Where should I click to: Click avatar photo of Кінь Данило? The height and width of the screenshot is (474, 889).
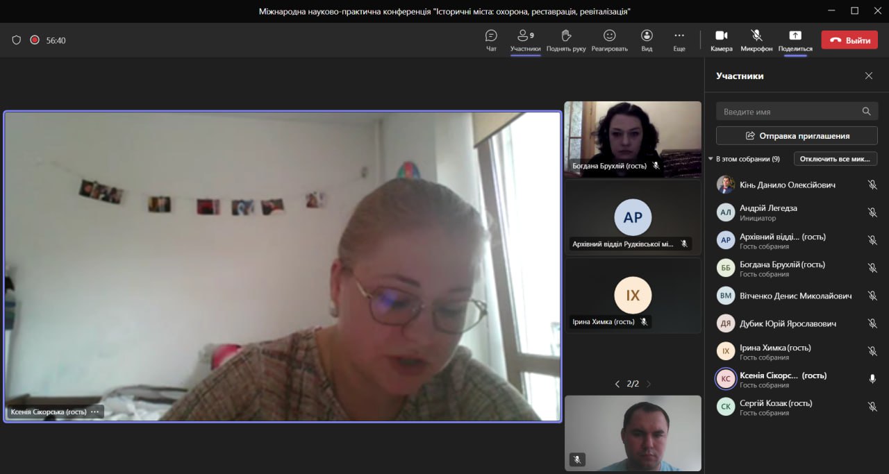tap(726, 185)
